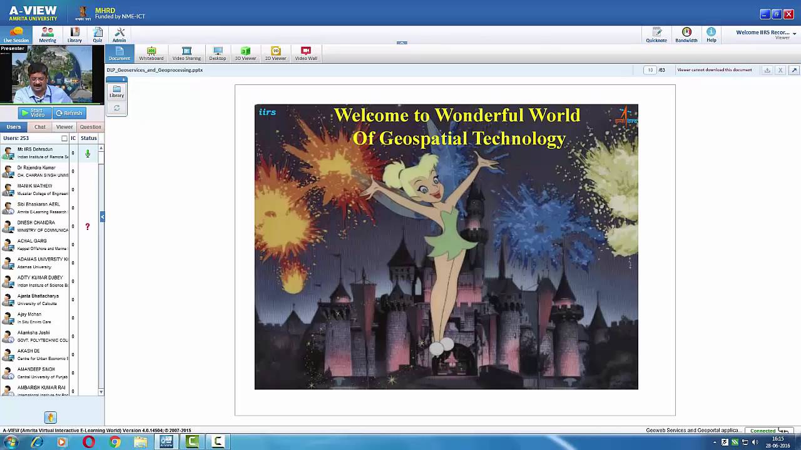Collapse the document side panel header
801x450 pixels.
(116, 79)
